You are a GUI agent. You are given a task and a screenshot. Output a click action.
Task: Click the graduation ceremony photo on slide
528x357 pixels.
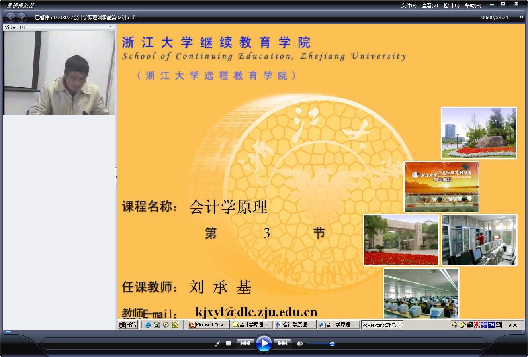442,186
